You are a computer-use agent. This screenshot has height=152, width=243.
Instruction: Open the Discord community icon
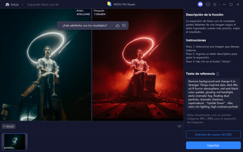(x=200, y=4)
